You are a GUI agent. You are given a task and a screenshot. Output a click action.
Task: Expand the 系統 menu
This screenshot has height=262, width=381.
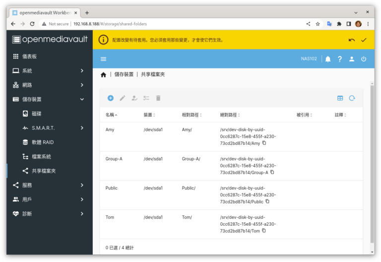50,71
